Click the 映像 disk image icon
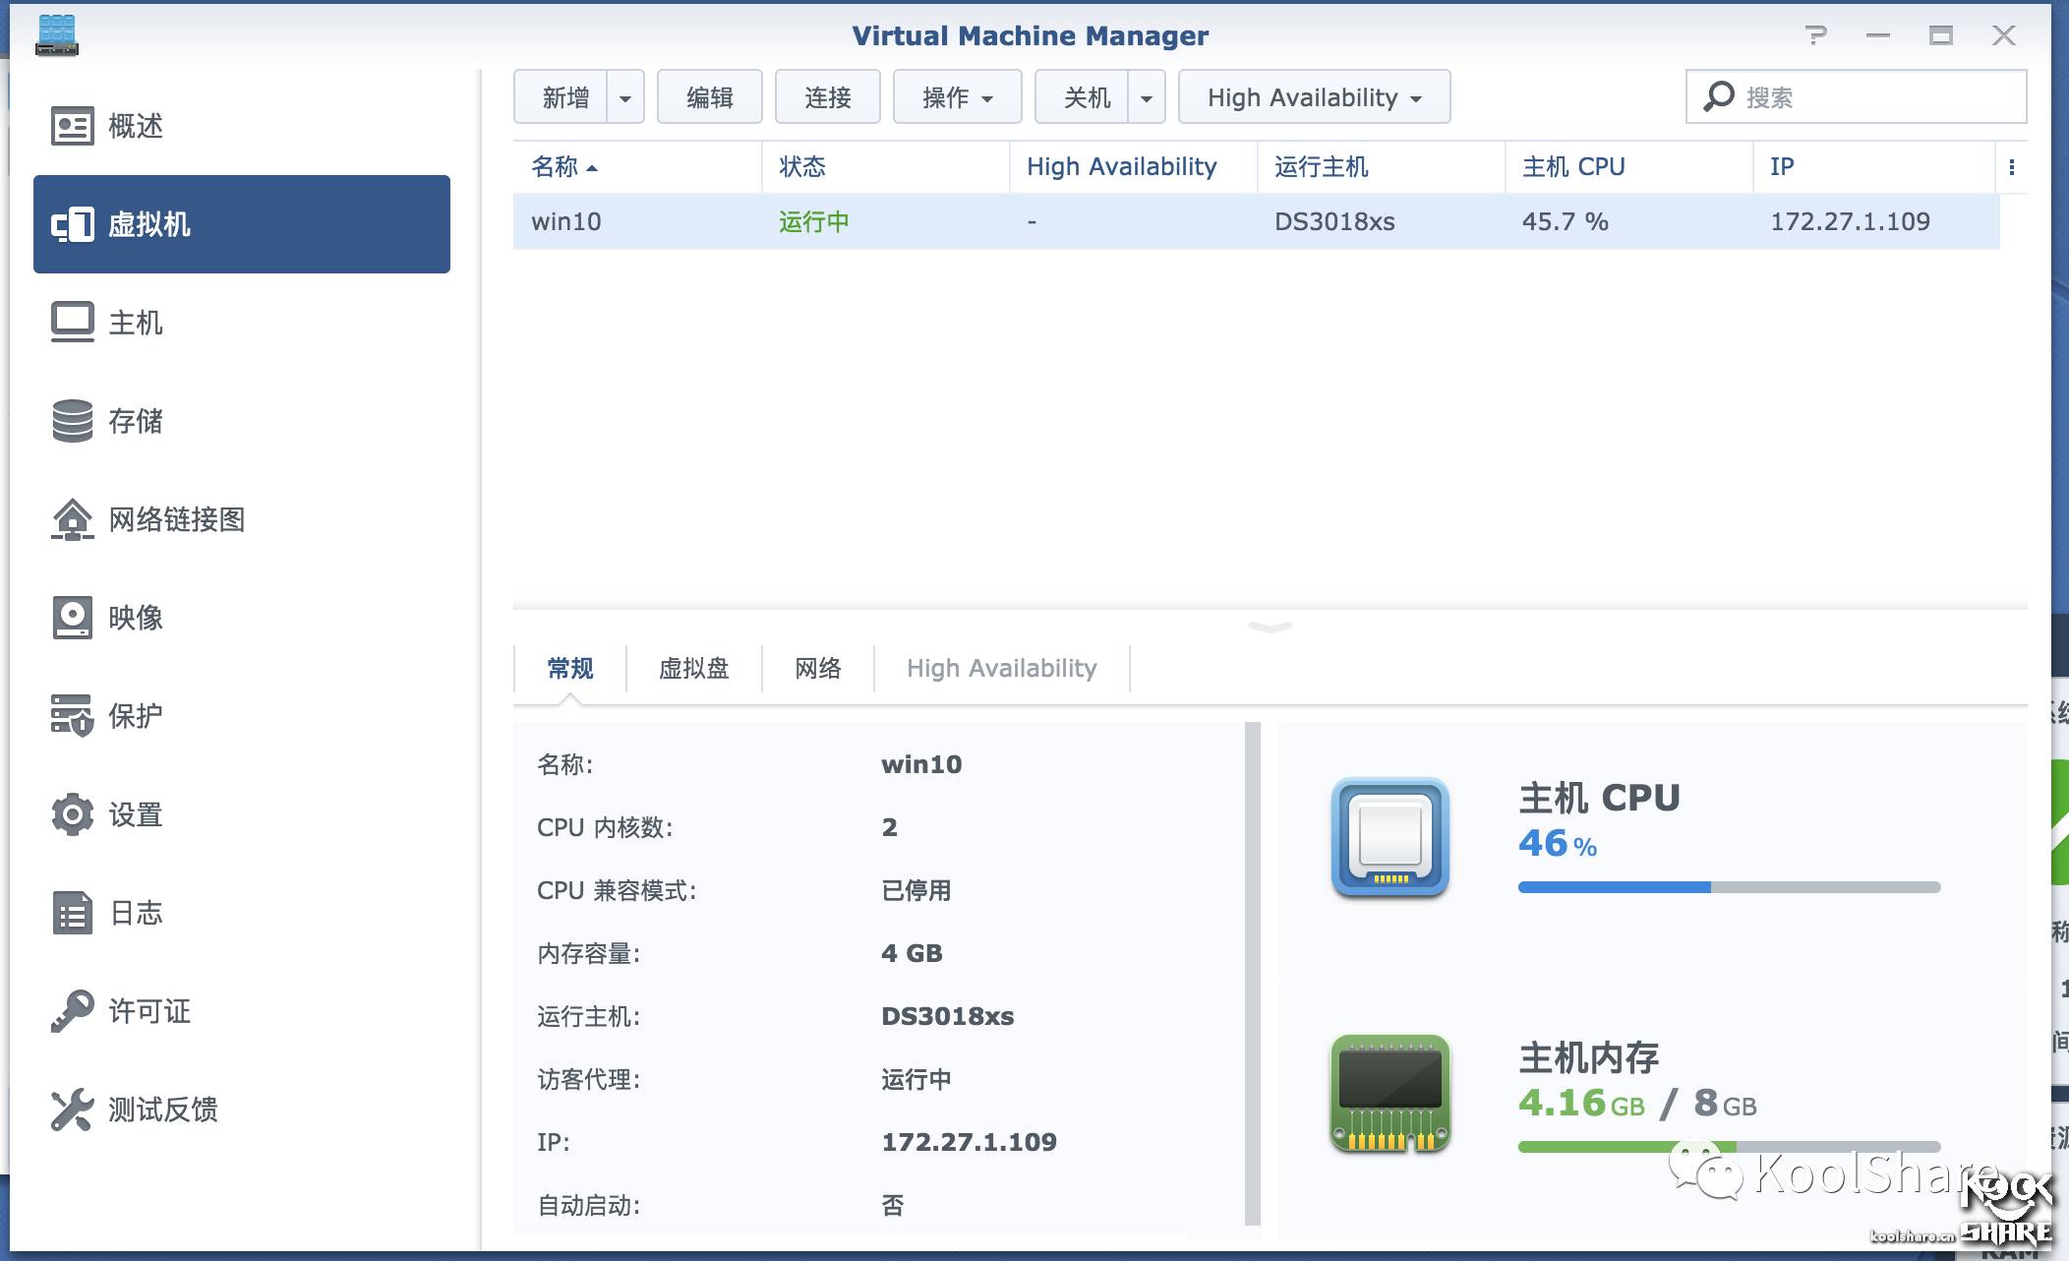 click(x=72, y=618)
